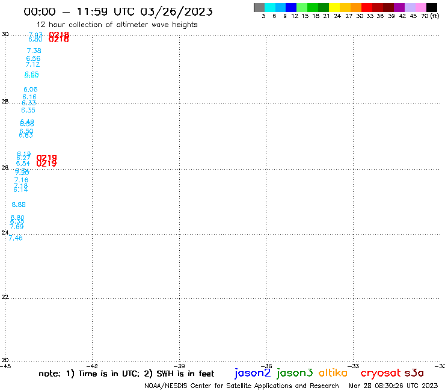The image size is (445, 391).
Task: Select the 6.06 wave height reading
Action: [30, 90]
